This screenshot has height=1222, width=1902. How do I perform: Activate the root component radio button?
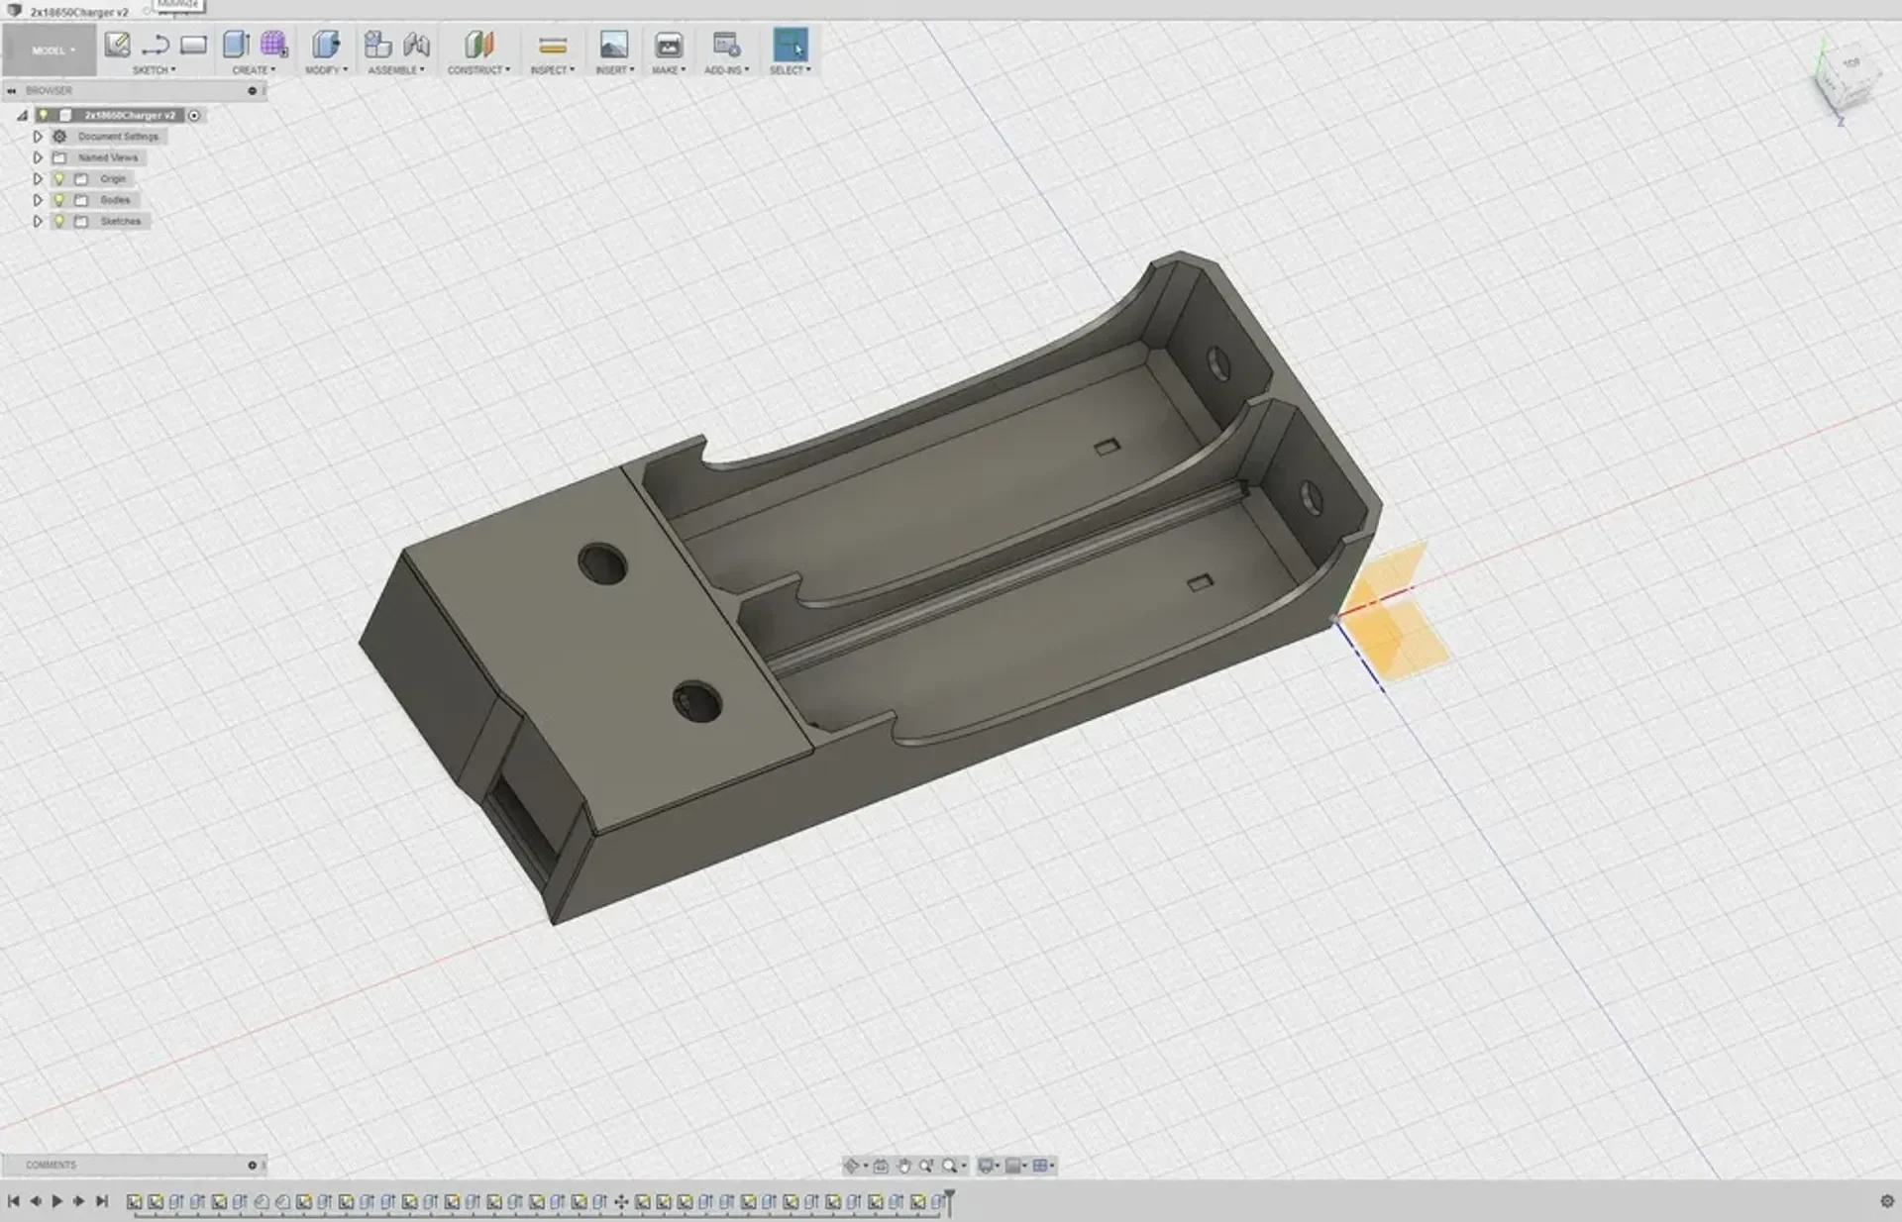194,115
